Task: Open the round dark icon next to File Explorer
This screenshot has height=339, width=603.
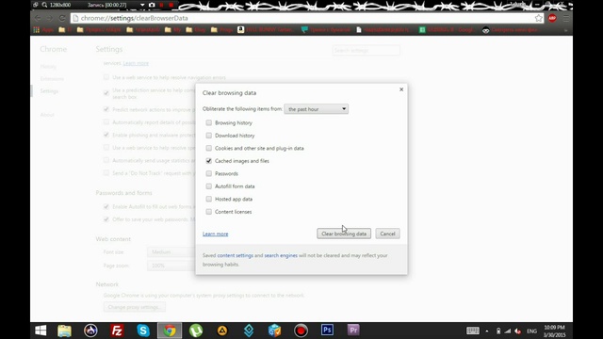Action: (90, 331)
